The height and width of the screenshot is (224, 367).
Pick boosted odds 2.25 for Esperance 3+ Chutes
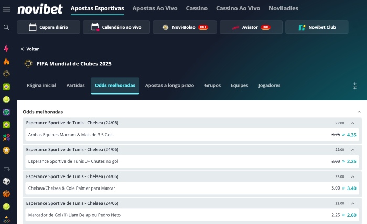coord(352,161)
